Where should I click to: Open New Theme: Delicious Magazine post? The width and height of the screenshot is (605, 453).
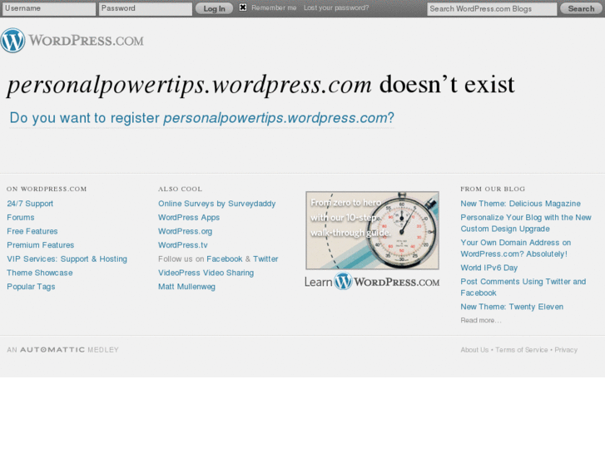pos(520,204)
